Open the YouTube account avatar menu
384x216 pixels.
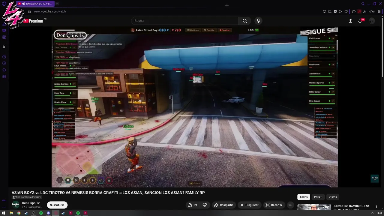click(372, 21)
